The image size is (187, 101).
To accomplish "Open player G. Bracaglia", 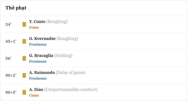I will pyautogui.click(x=41, y=55).
